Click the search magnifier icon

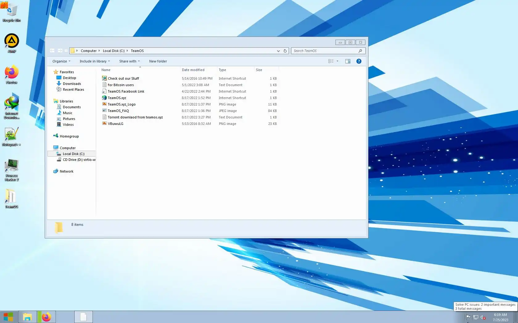pos(360,51)
